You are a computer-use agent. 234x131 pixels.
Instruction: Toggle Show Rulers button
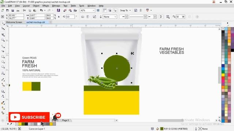click(105, 11)
